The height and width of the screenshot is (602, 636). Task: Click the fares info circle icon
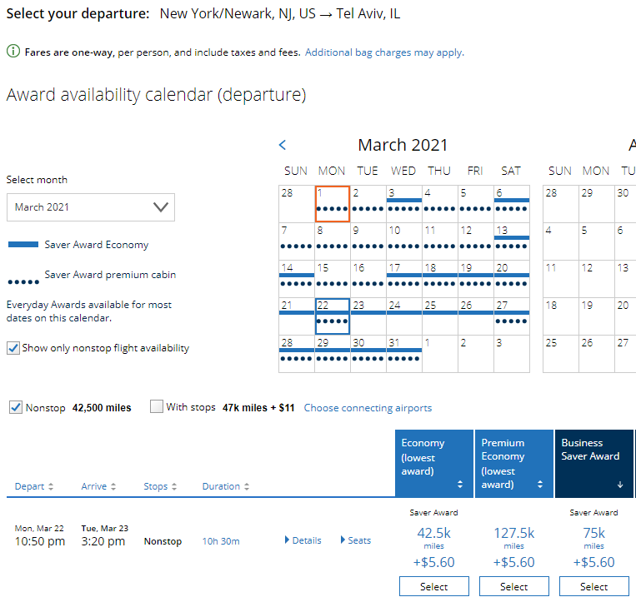[x=13, y=52]
